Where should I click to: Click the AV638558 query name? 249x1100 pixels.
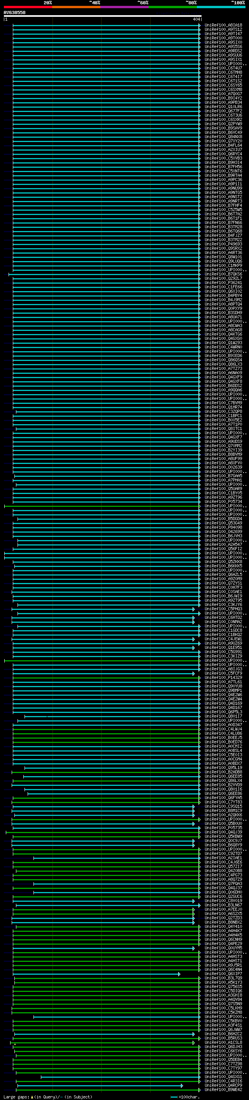click(14, 12)
